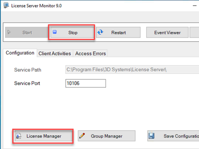The image size is (199, 149).
Task: Click the disabled Start button
Action: tap(27, 33)
